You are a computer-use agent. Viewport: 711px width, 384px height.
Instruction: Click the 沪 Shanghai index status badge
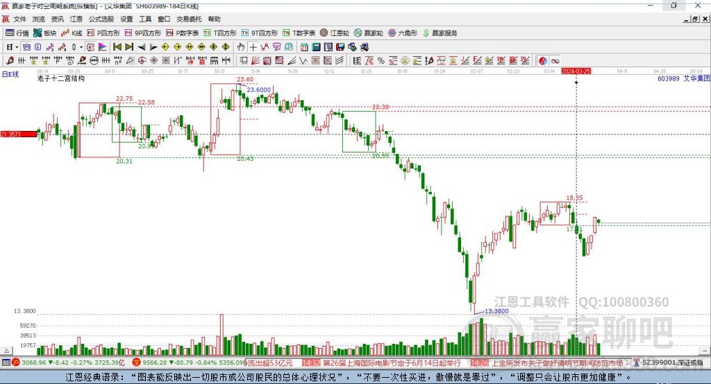click(x=16, y=363)
